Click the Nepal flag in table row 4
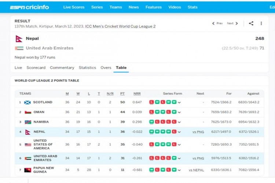Screen dimensions: 275x183 click(27, 132)
